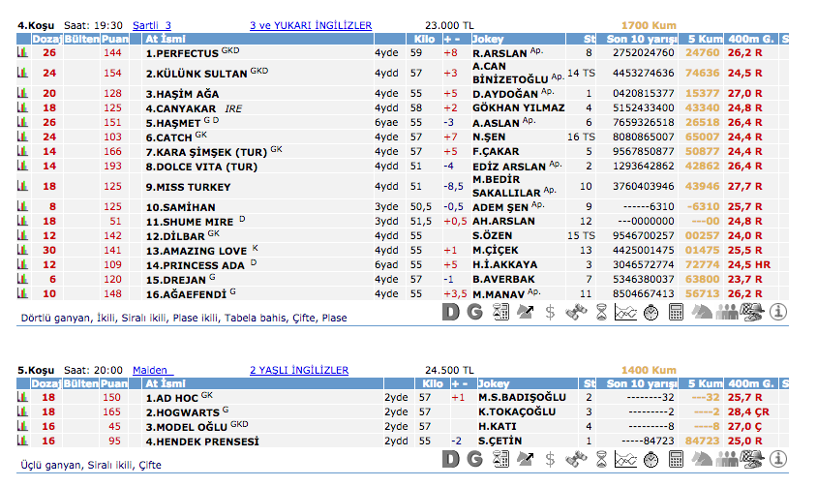This screenshot has width=817, height=487.
Task: Click checkered flag icon in race 5 toolbar
Action: pyautogui.click(x=752, y=459)
